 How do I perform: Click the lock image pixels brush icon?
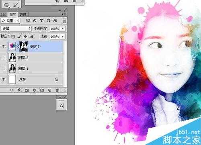pyautogui.click(x=19, y=37)
